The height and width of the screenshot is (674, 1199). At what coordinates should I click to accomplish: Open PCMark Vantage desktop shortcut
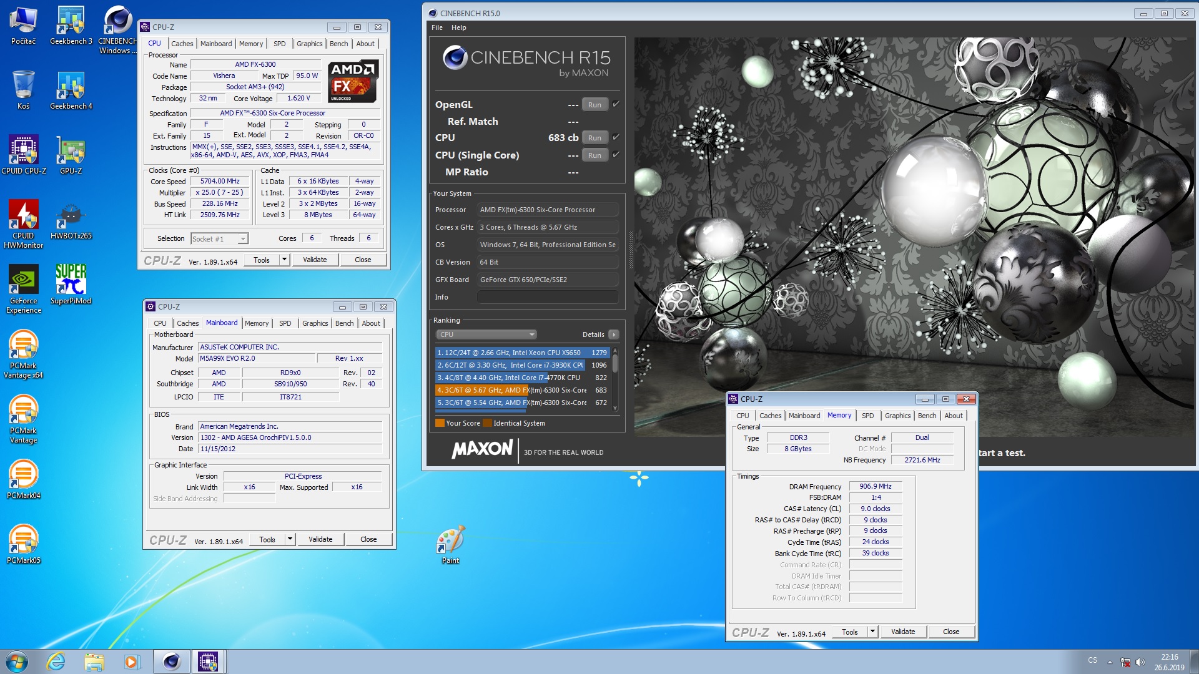(x=23, y=419)
